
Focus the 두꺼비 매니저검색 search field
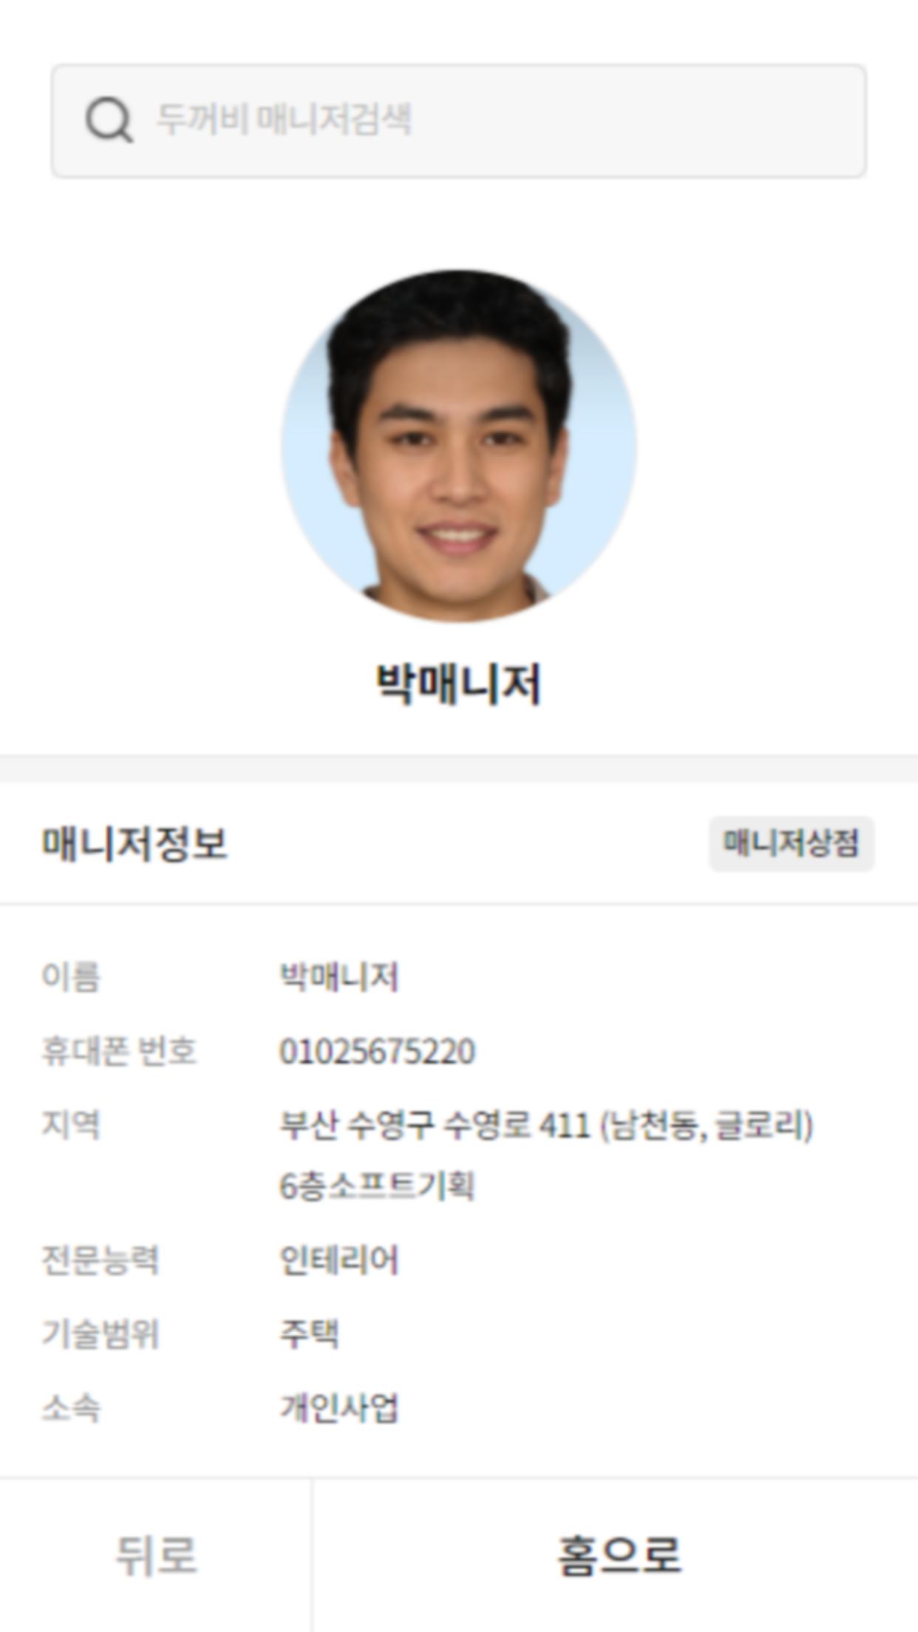[458, 120]
